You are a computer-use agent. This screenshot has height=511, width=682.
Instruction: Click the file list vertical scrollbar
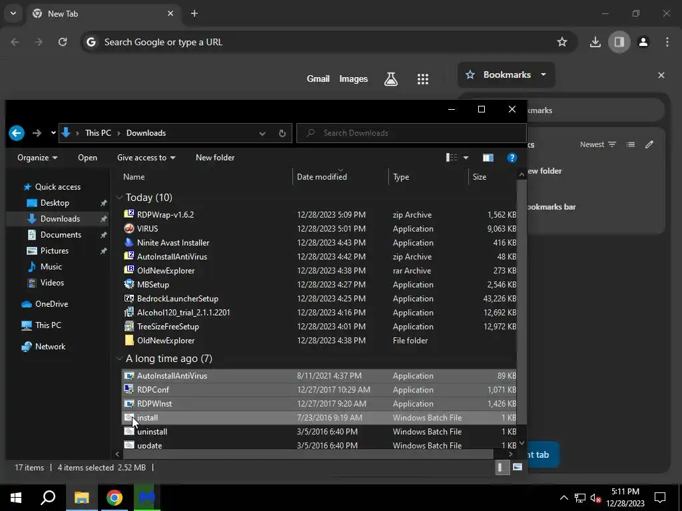[x=521, y=302]
